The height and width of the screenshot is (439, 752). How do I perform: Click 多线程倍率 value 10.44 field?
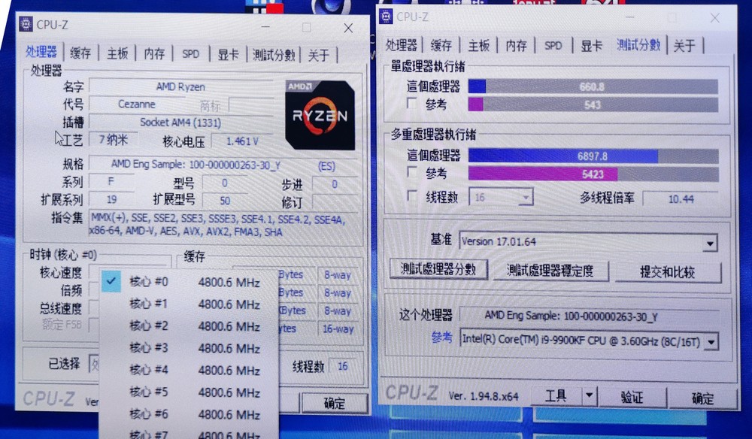point(681,198)
